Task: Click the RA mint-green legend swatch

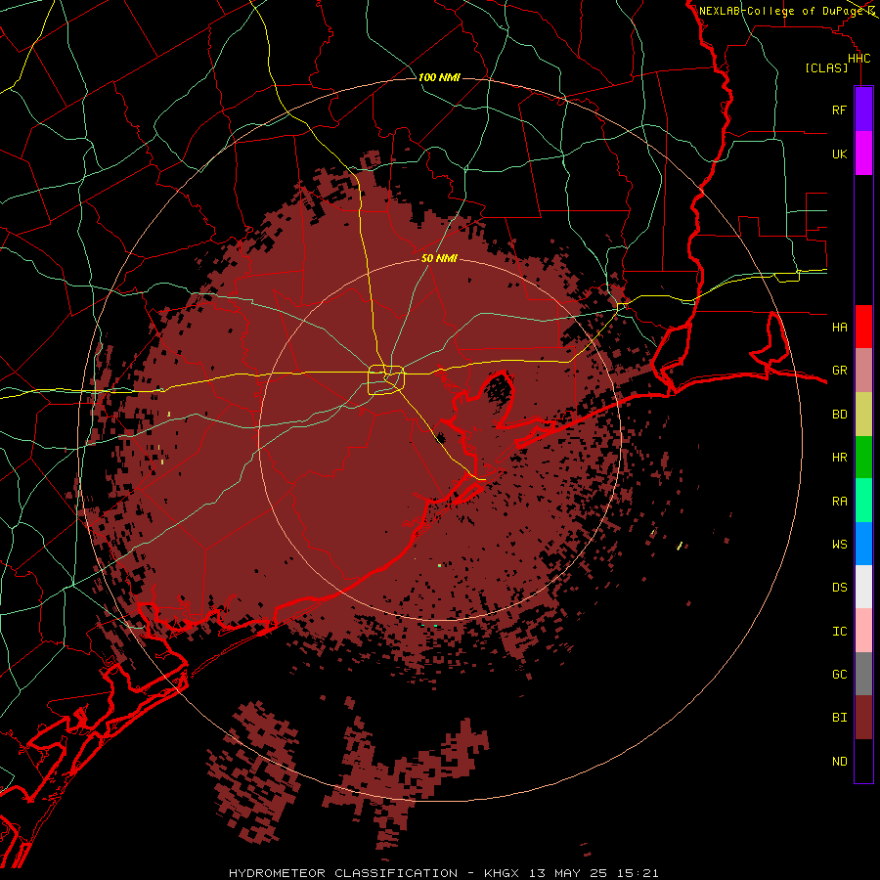Action: click(x=863, y=501)
